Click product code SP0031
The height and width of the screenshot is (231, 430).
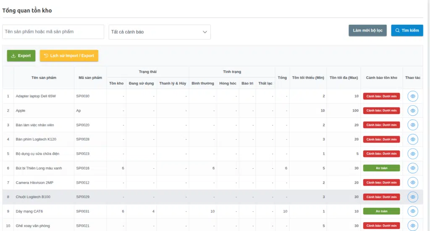tap(83, 211)
